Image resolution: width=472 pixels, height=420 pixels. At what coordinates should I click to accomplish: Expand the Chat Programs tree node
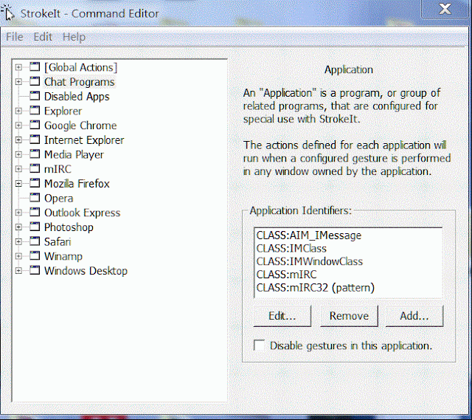pyautogui.click(x=18, y=82)
